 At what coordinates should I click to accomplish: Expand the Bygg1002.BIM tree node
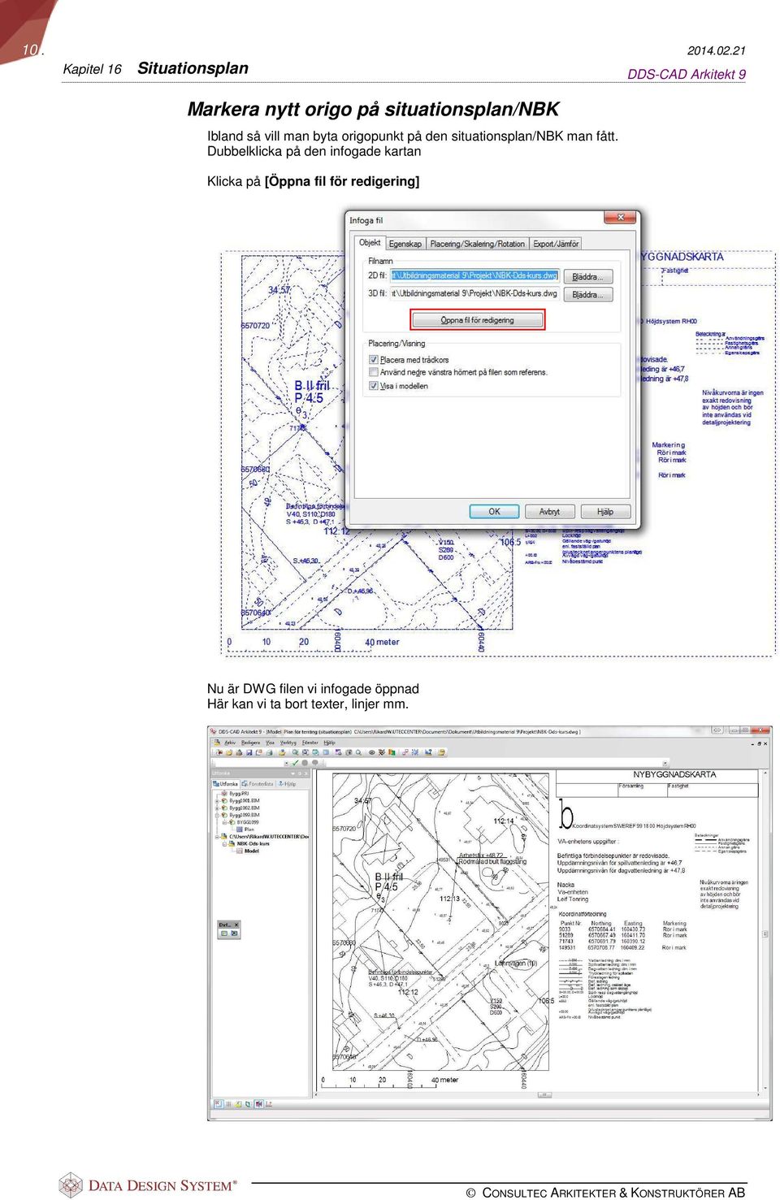coord(217,808)
